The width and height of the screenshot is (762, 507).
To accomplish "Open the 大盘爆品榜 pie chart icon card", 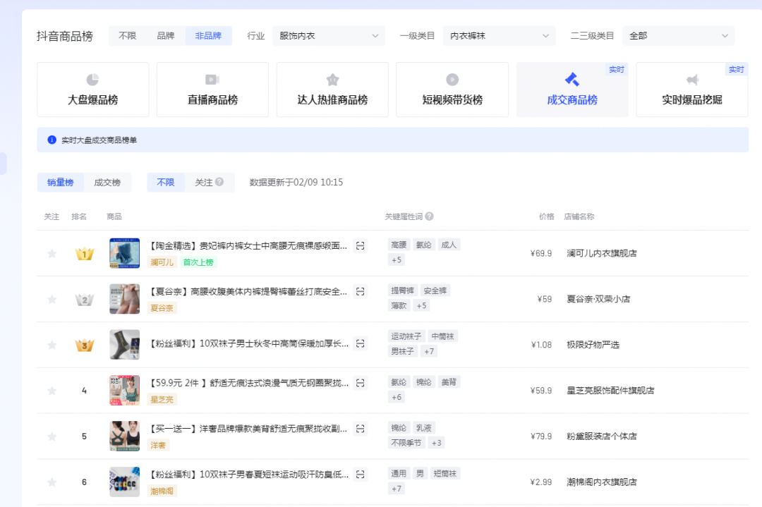I will coord(92,80).
